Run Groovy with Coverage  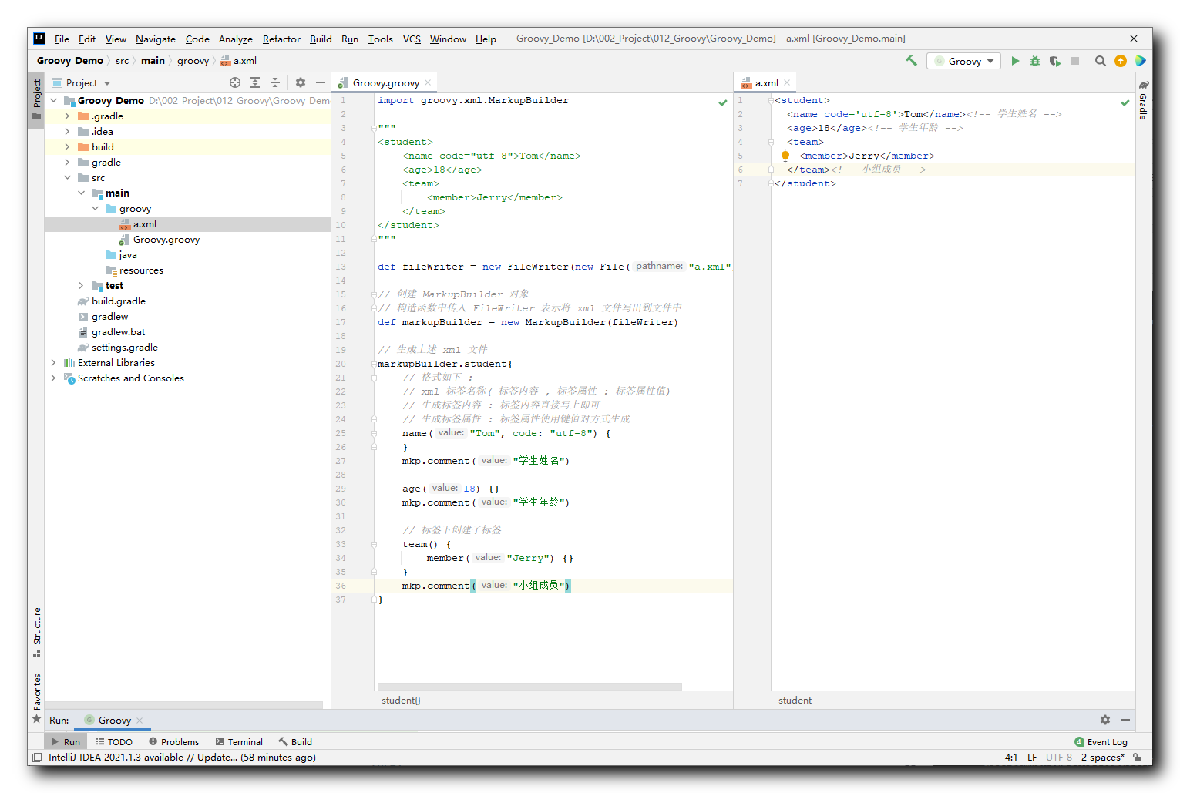(1055, 61)
